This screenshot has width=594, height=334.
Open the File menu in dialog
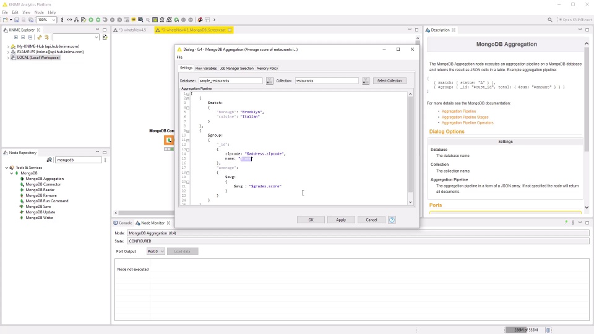click(x=179, y=57)
